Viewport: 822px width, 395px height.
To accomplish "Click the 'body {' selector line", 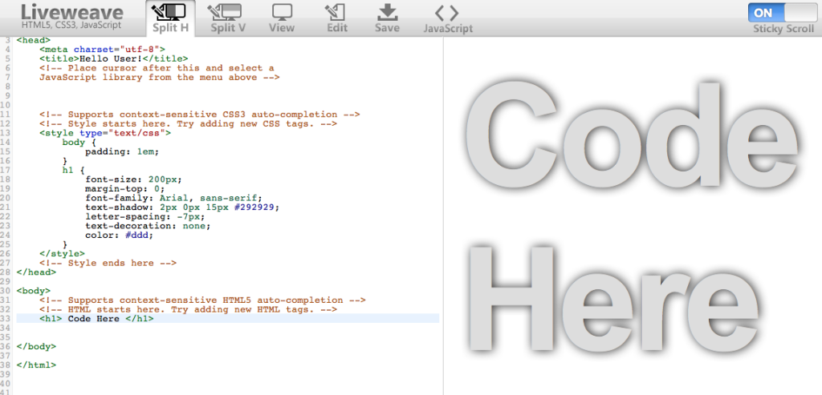I will click(x=79, y=143).
